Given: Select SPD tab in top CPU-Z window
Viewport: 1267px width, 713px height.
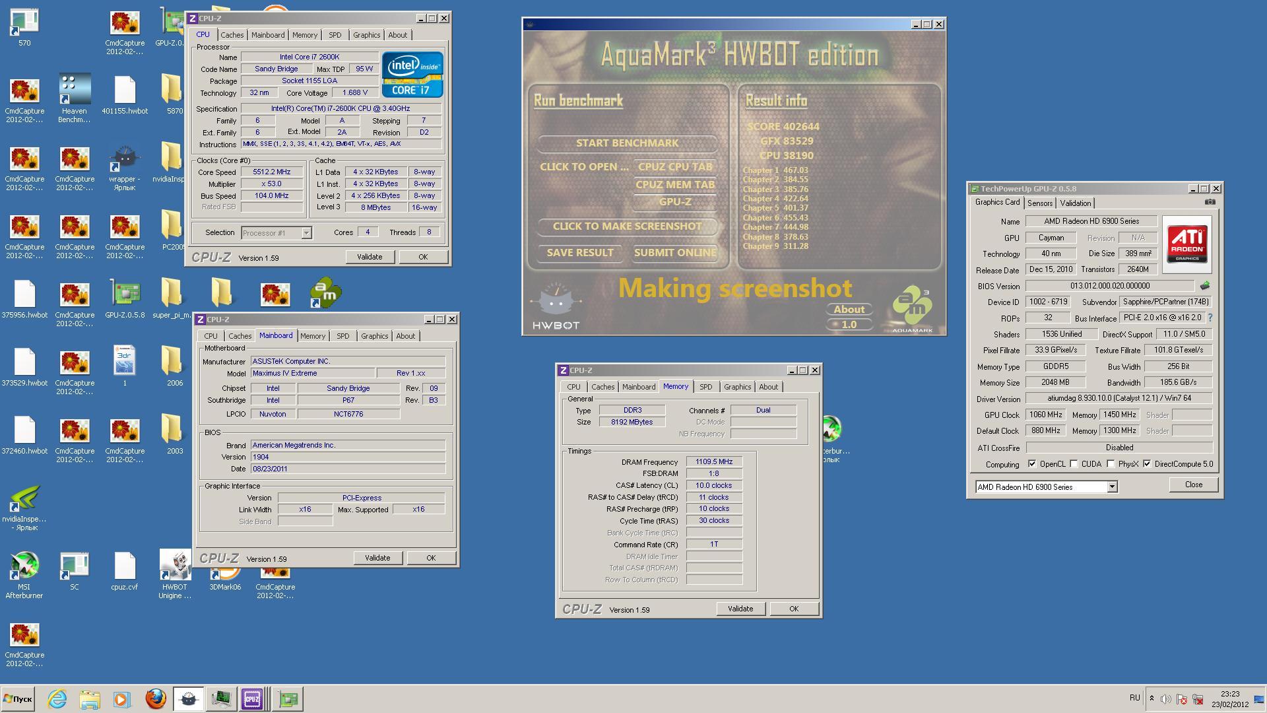Looking at the screenshot, I should click(x=335, y=35).
